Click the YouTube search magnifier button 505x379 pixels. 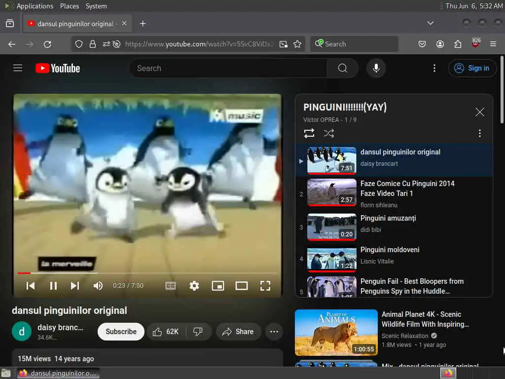tap(343, 68)
